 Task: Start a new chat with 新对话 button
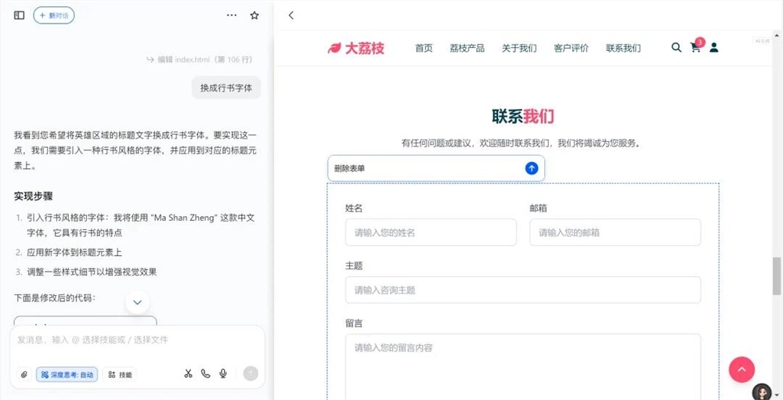pyautogui.click(x=54, y=16)
